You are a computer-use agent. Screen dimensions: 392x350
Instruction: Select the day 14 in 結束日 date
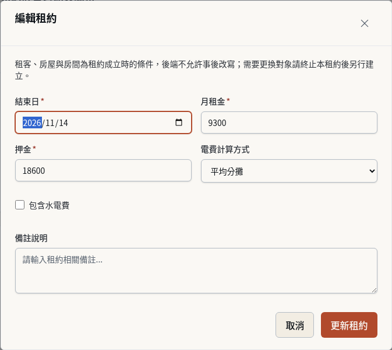coord(63,123)
